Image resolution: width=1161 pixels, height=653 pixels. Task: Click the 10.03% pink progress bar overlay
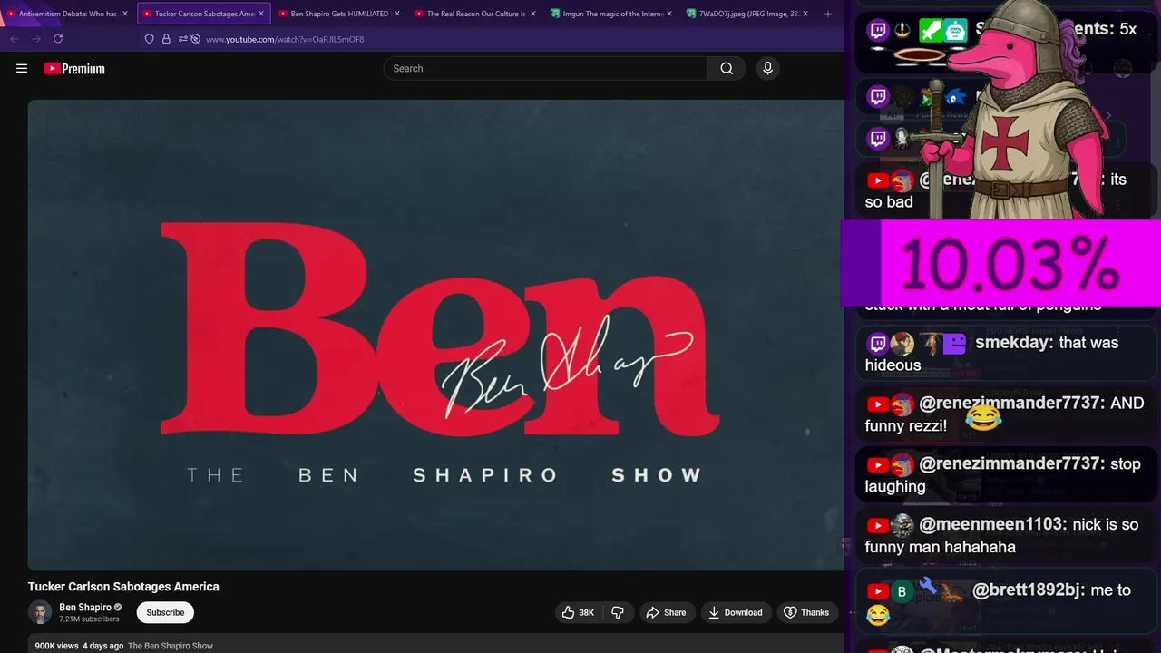(1001, 263)
